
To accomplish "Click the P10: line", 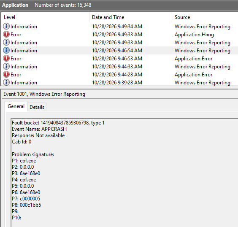I will tap(16, 218).
